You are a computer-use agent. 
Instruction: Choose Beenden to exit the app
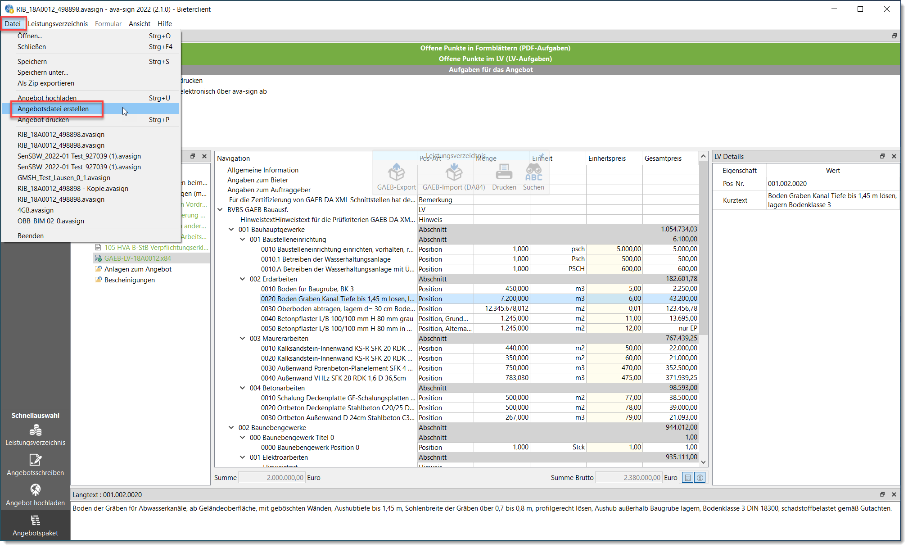tap(91, 236)
